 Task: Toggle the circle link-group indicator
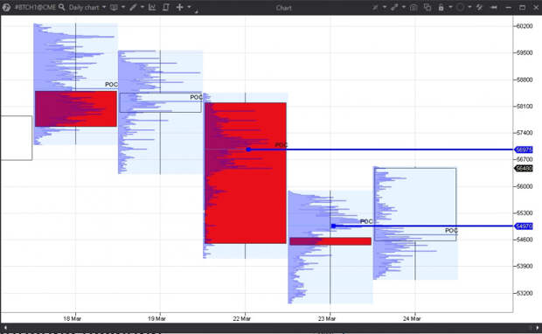coord(460,7)
